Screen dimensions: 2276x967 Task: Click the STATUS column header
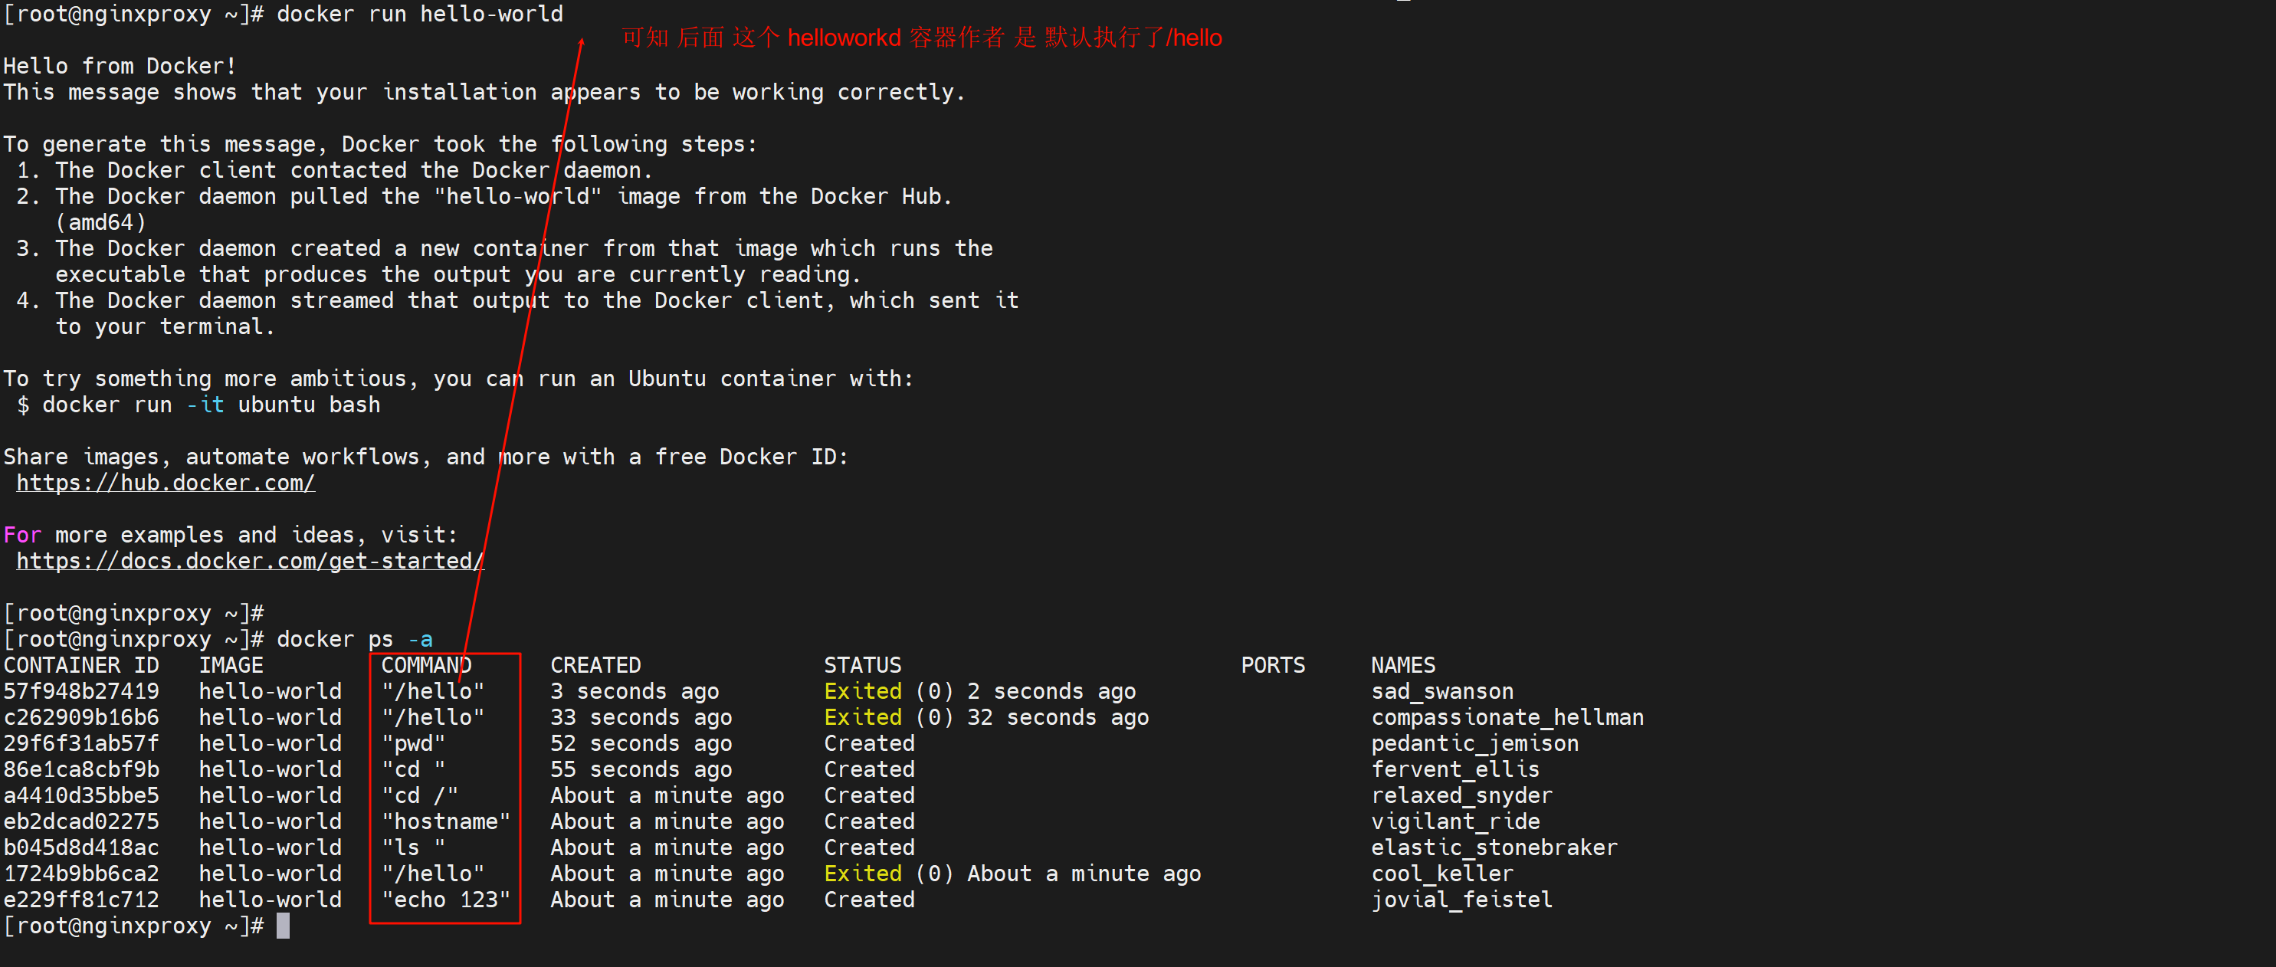click(862, 665)
